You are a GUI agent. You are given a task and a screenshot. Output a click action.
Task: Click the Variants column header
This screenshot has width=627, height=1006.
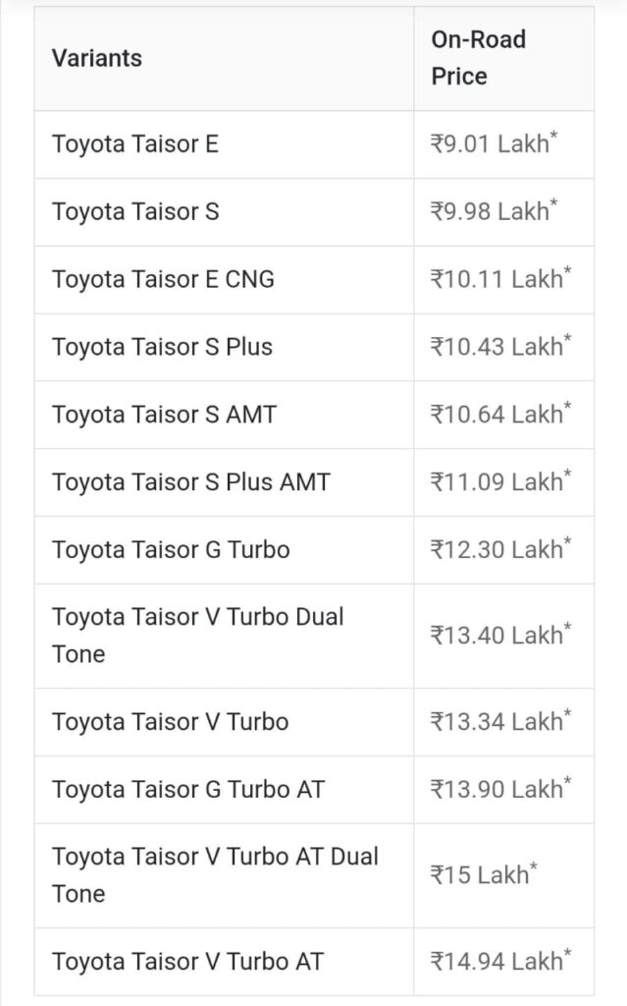(97, 58)
